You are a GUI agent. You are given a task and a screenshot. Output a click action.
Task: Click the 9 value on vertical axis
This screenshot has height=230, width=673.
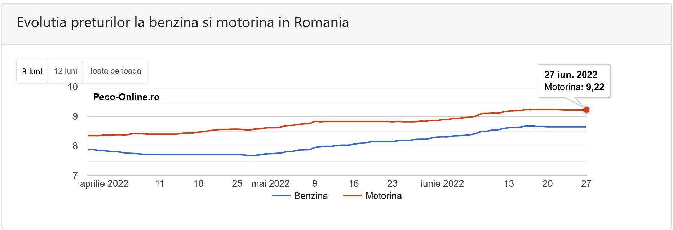point(75,116)
